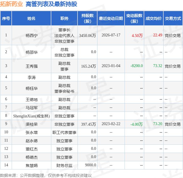Click the holding value 9000.0
Viewport: 183px width, 178px height.
click(x=90, y=165)
